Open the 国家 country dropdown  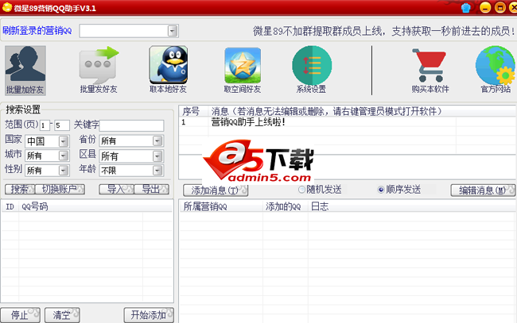tap(64, 141)
